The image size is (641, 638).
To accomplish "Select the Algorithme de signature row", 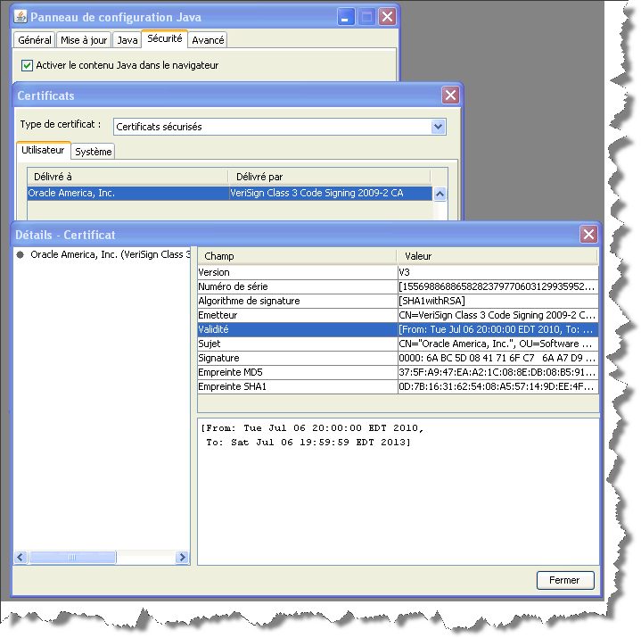I will [x=398, y=302].
